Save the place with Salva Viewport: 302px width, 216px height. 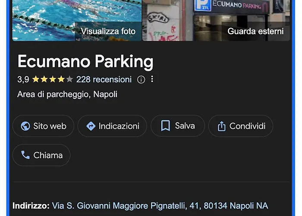(x=178, y=126)
